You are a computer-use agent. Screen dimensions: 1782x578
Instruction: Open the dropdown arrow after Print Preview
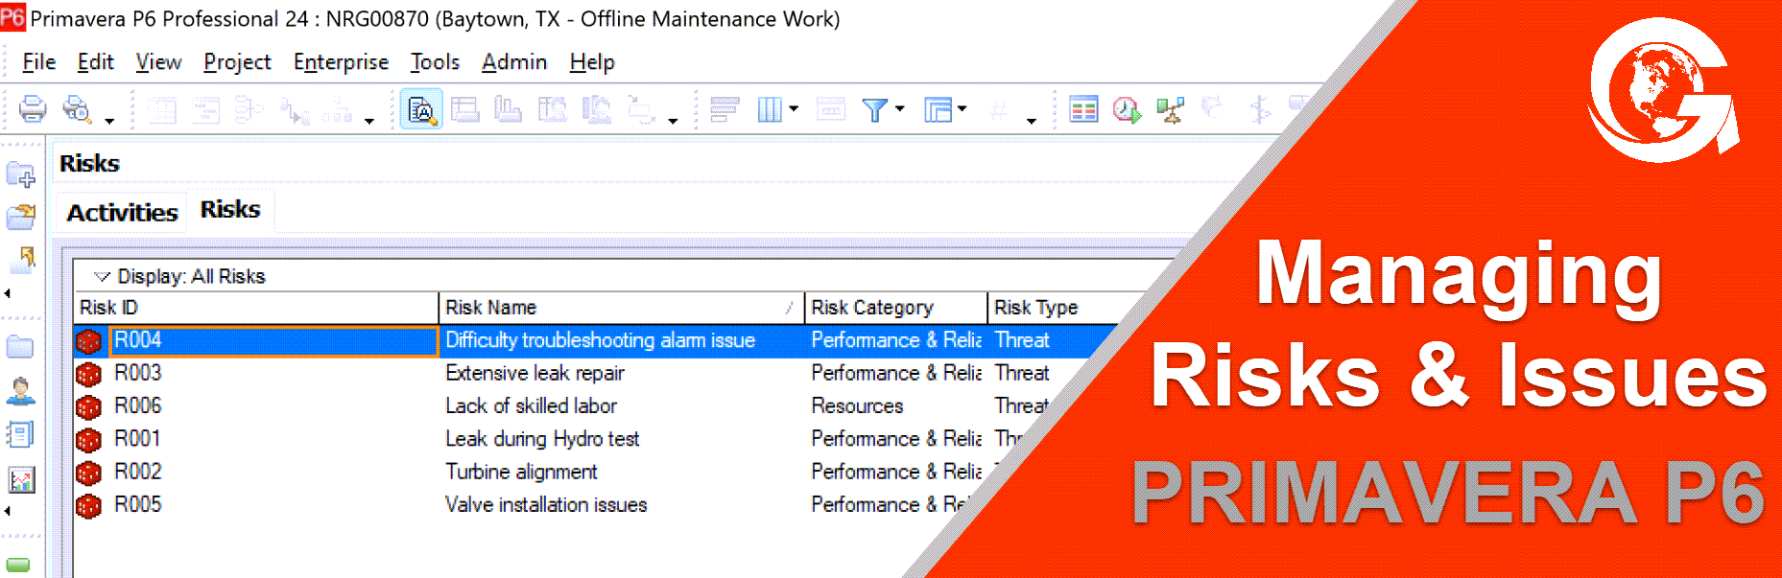coord(108,121)
